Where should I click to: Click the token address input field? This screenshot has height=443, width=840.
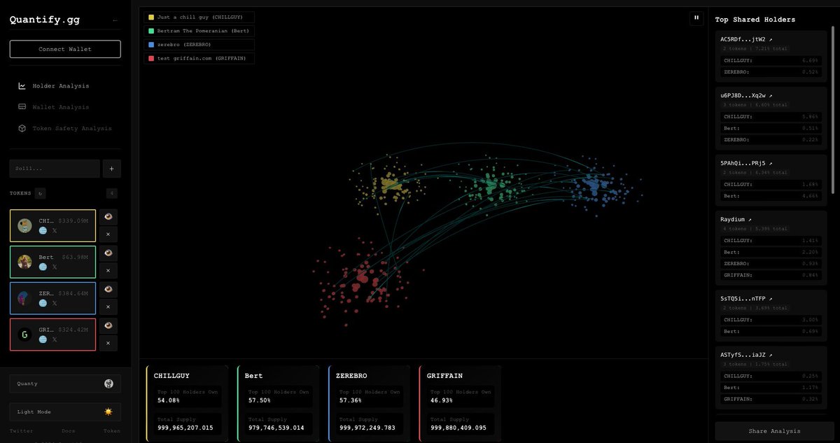coord(55,168)
